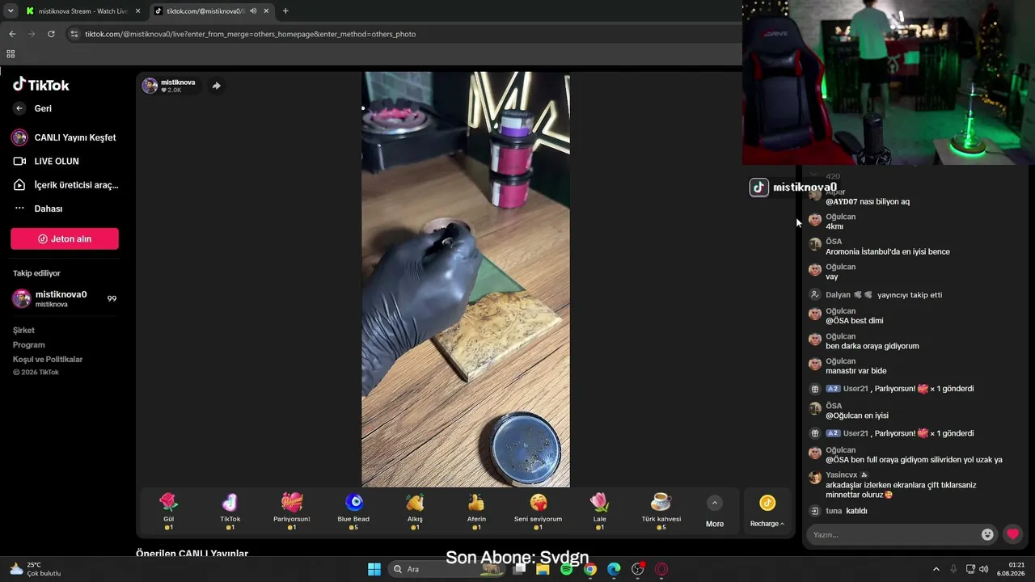Screen dimensions: 1035x582
Task: Click the share arrow next to mistiknova
Action: 216,86
